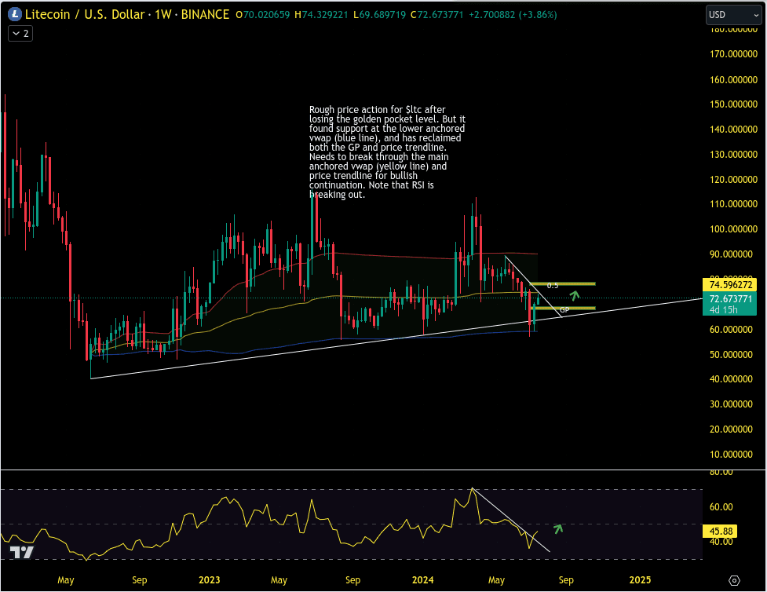The height and width of the screenshot is (592, 767).
Task: Click the RSI scale label 40.00
Action: pos(721,542)
